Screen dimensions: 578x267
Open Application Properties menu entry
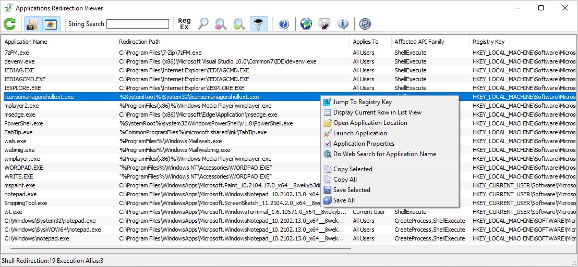pos(390,144)
